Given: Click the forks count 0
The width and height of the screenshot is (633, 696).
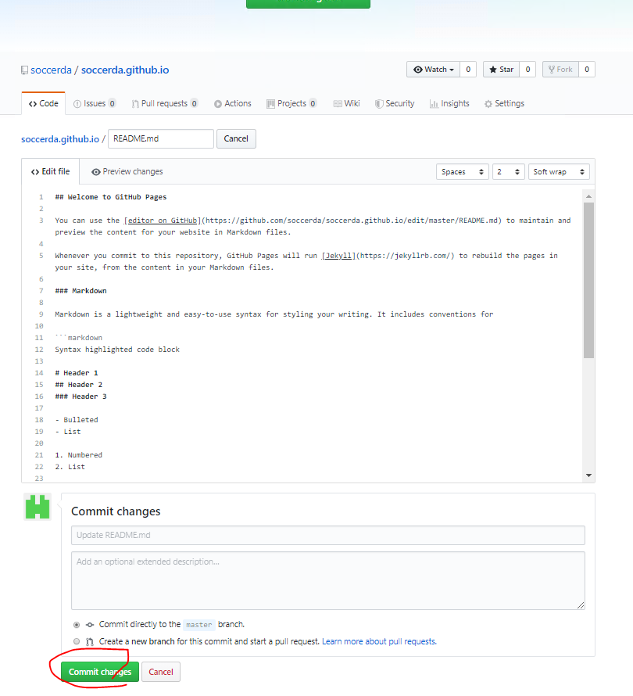Looking at the screenshot, I should [x=587, y=70].
